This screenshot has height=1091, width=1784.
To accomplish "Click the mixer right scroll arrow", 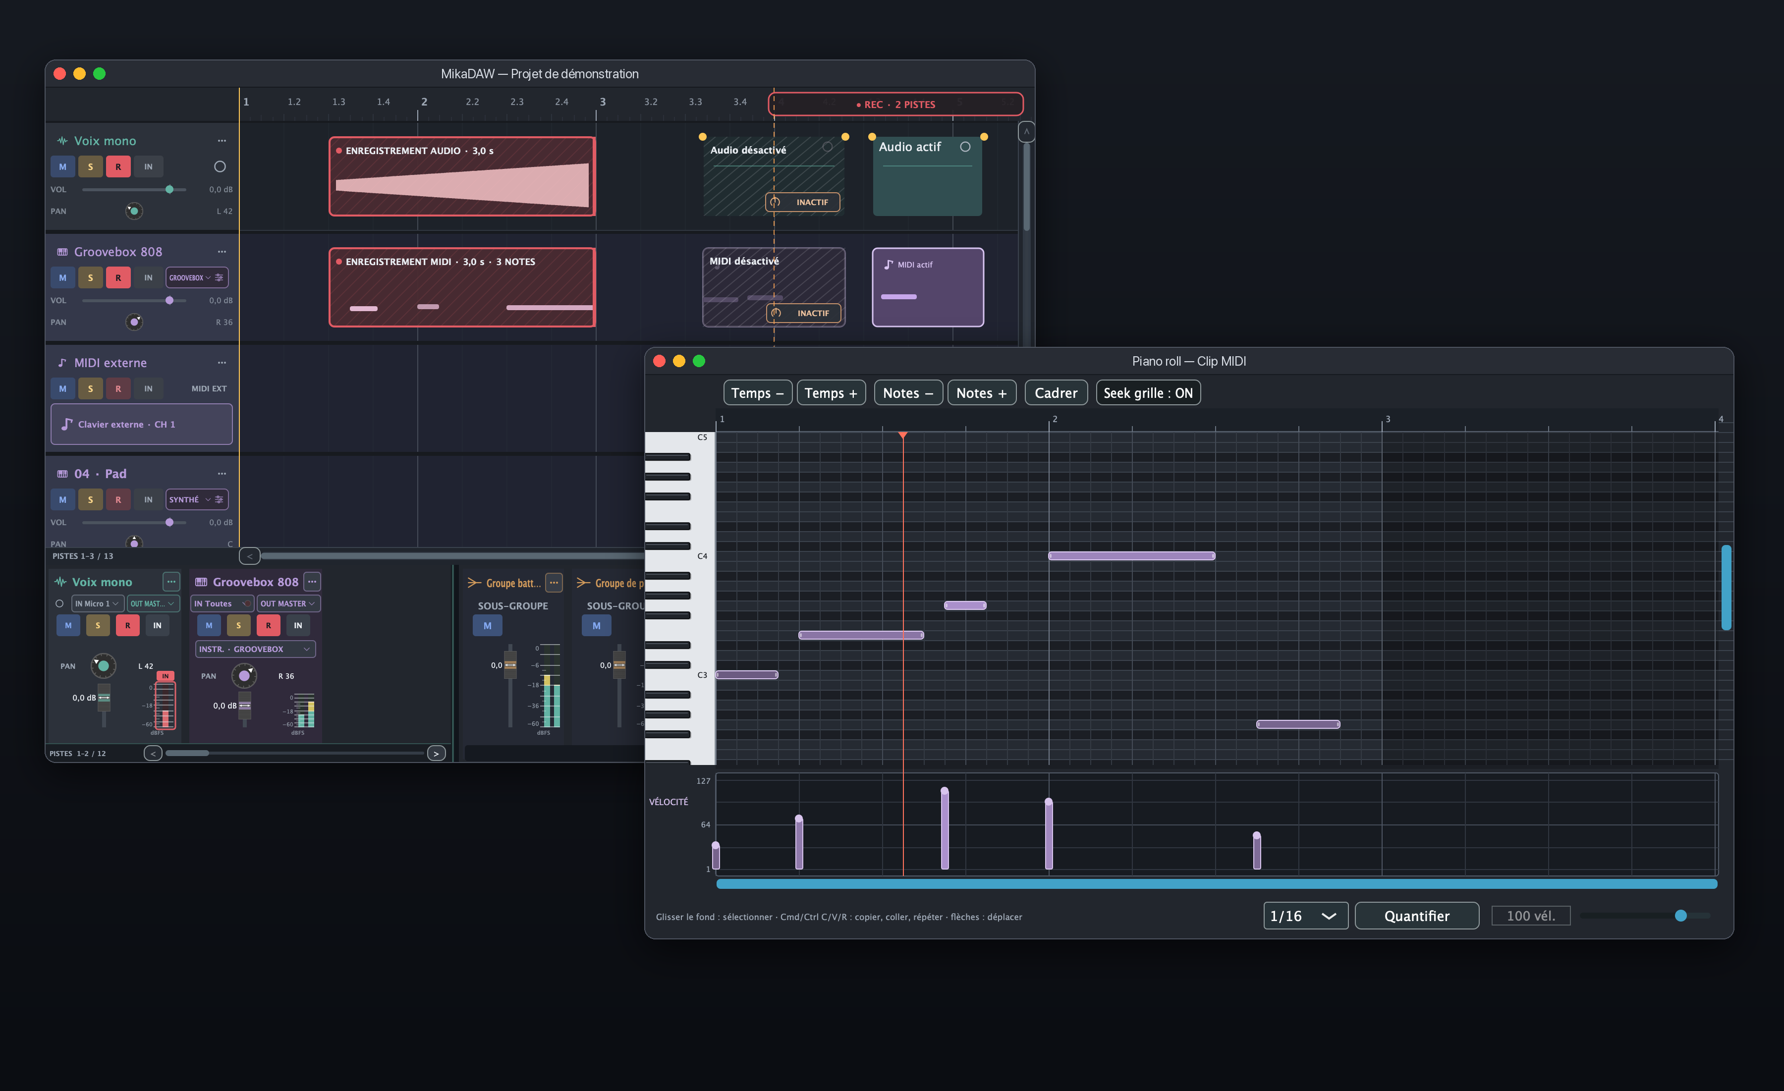I will [436, 753].
